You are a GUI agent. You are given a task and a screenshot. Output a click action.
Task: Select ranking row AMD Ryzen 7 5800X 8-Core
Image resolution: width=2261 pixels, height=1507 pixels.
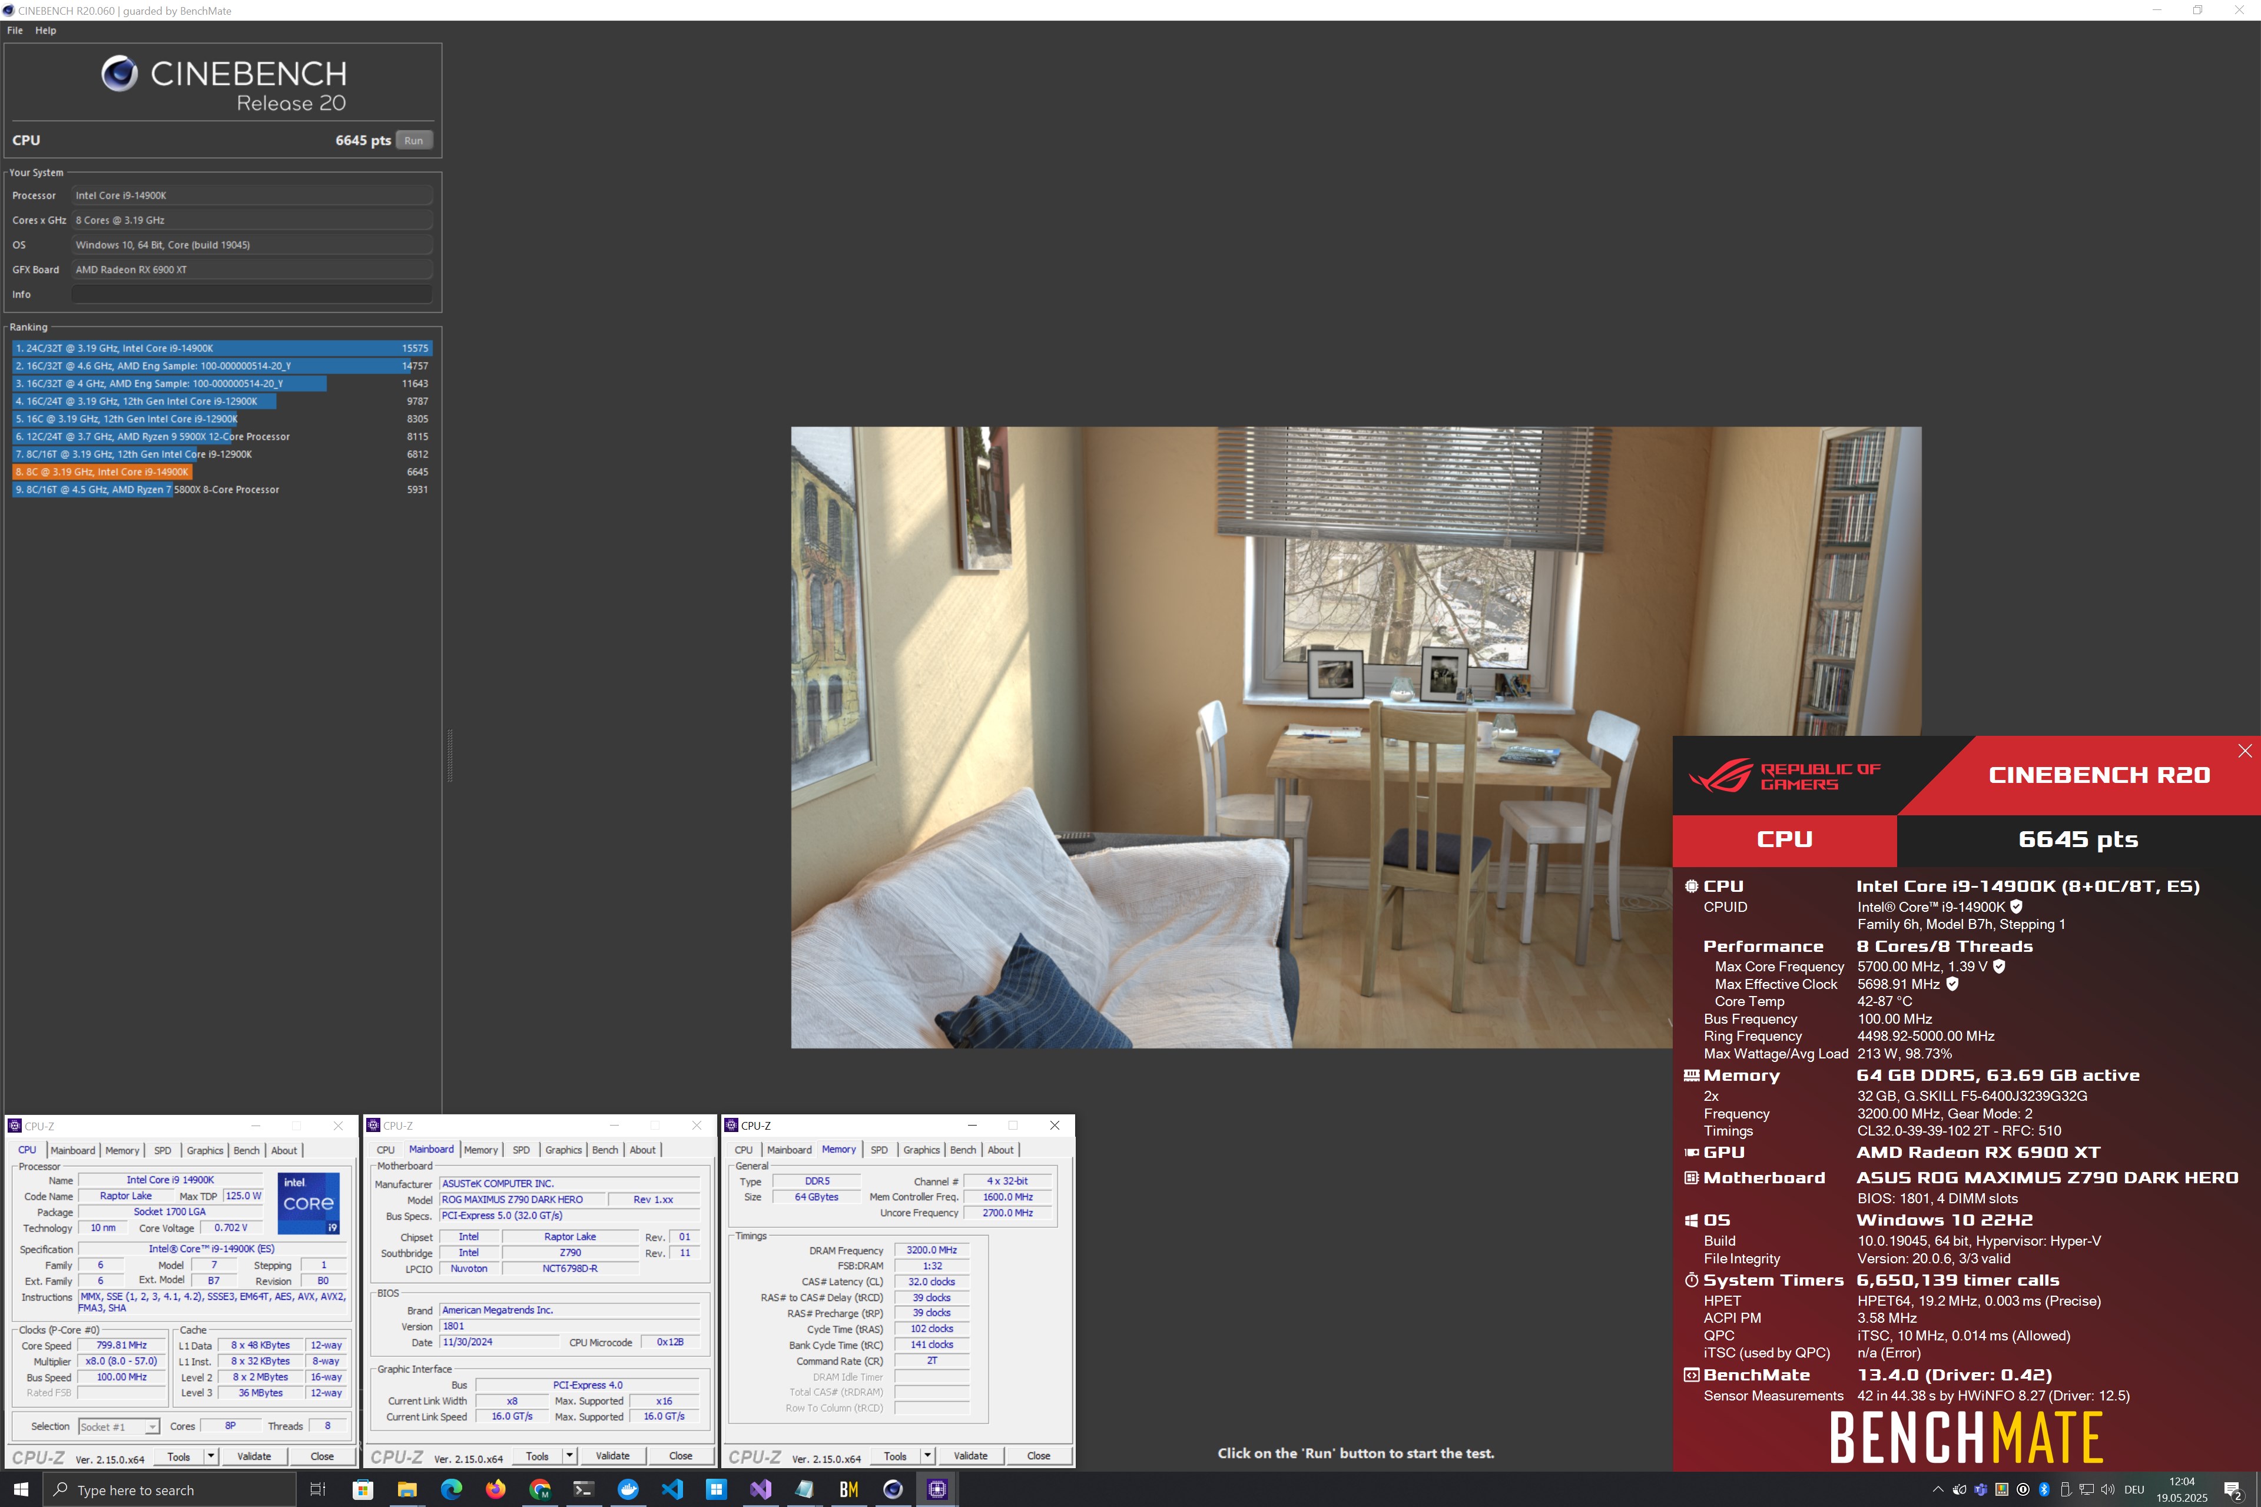[x=222, y=489]
